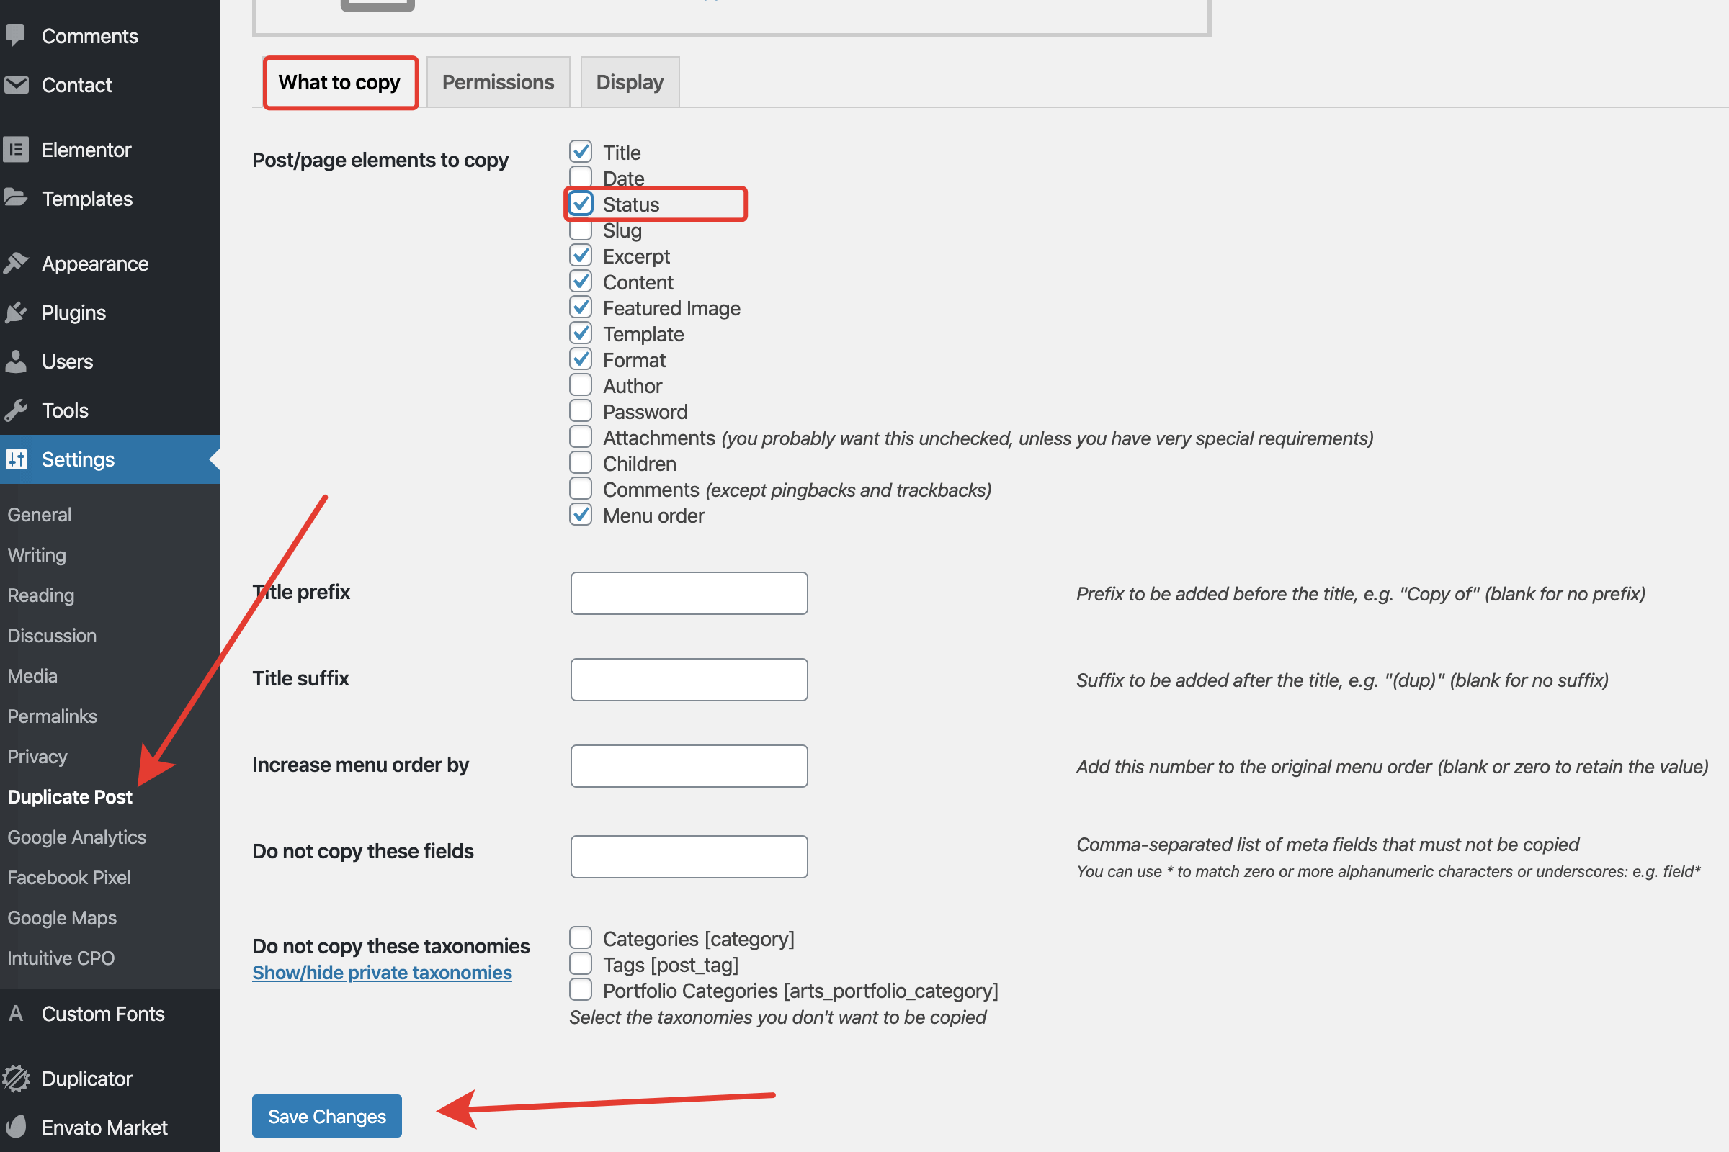Tick Categories [category] taxonomy checkbox
Screen dimensions: 1729x1152
[x=581, y=937]
